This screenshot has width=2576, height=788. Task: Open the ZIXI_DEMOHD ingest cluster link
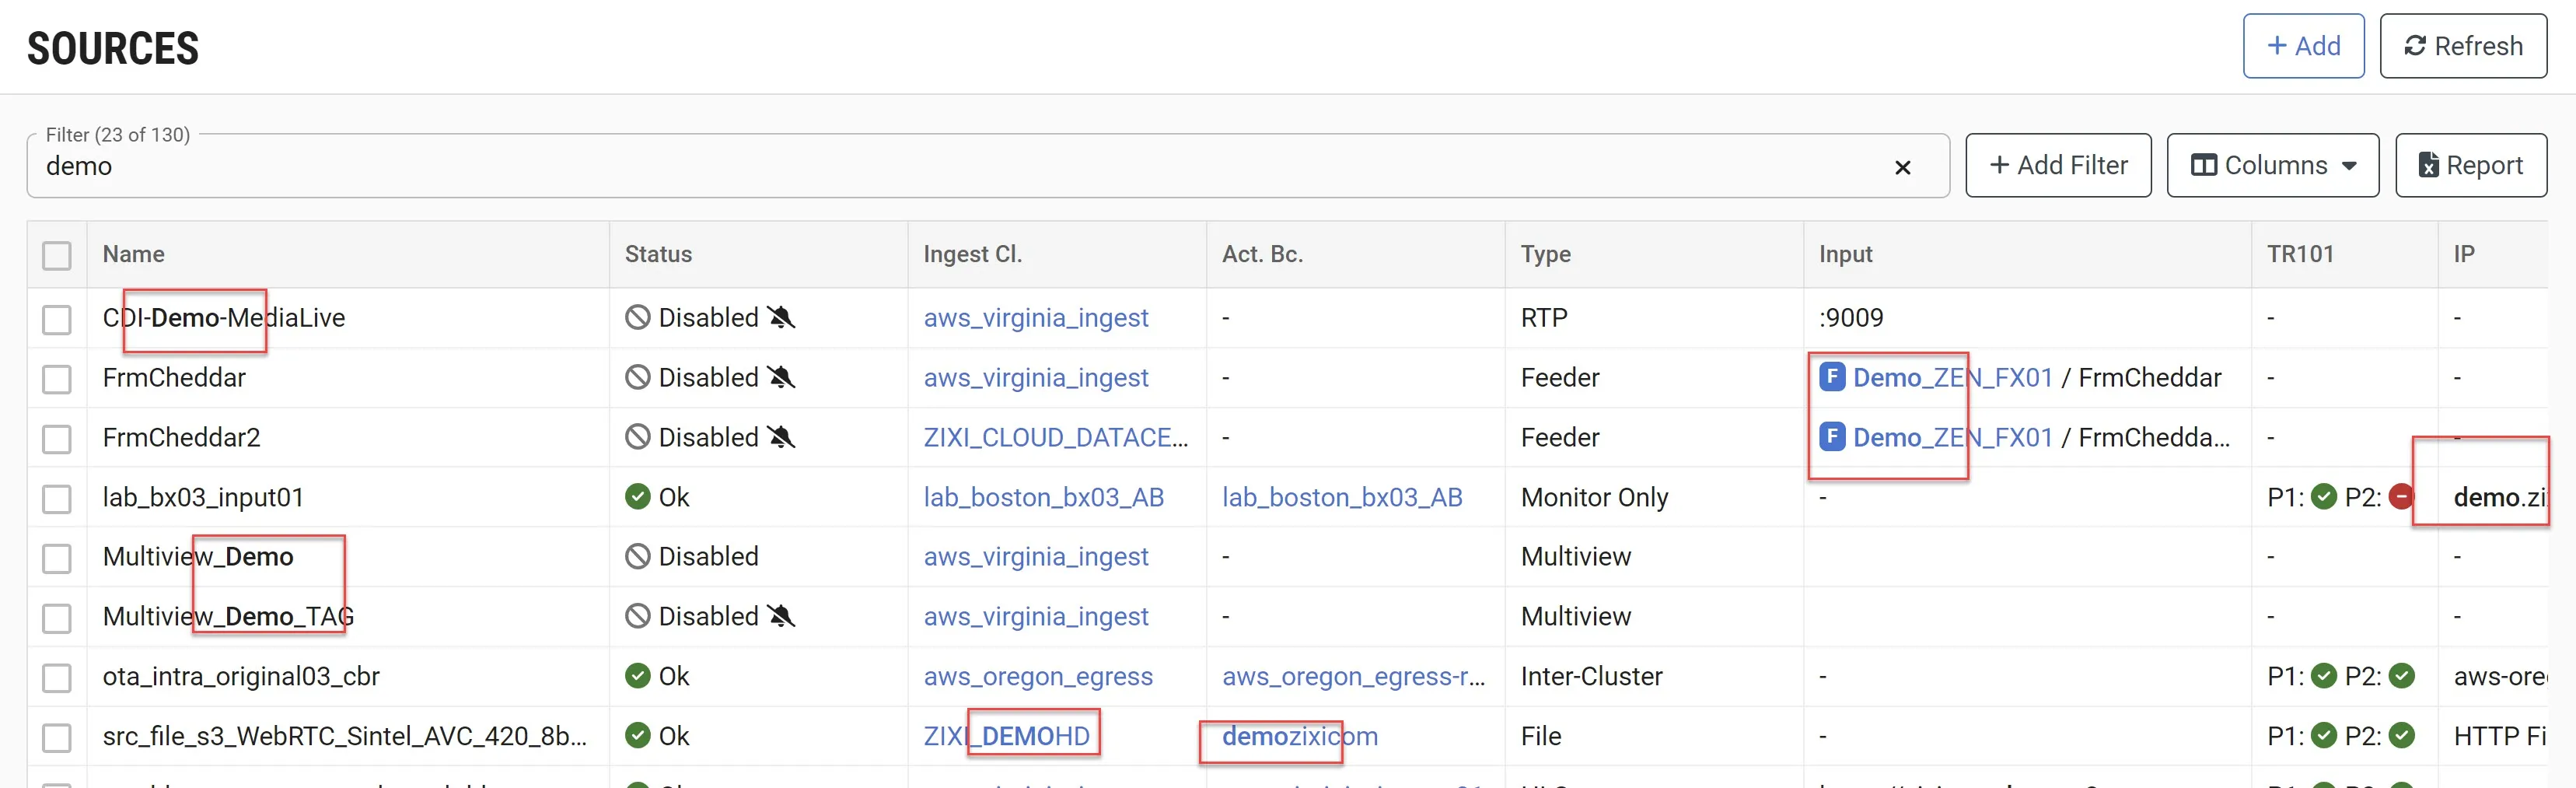coord(1006,736)
